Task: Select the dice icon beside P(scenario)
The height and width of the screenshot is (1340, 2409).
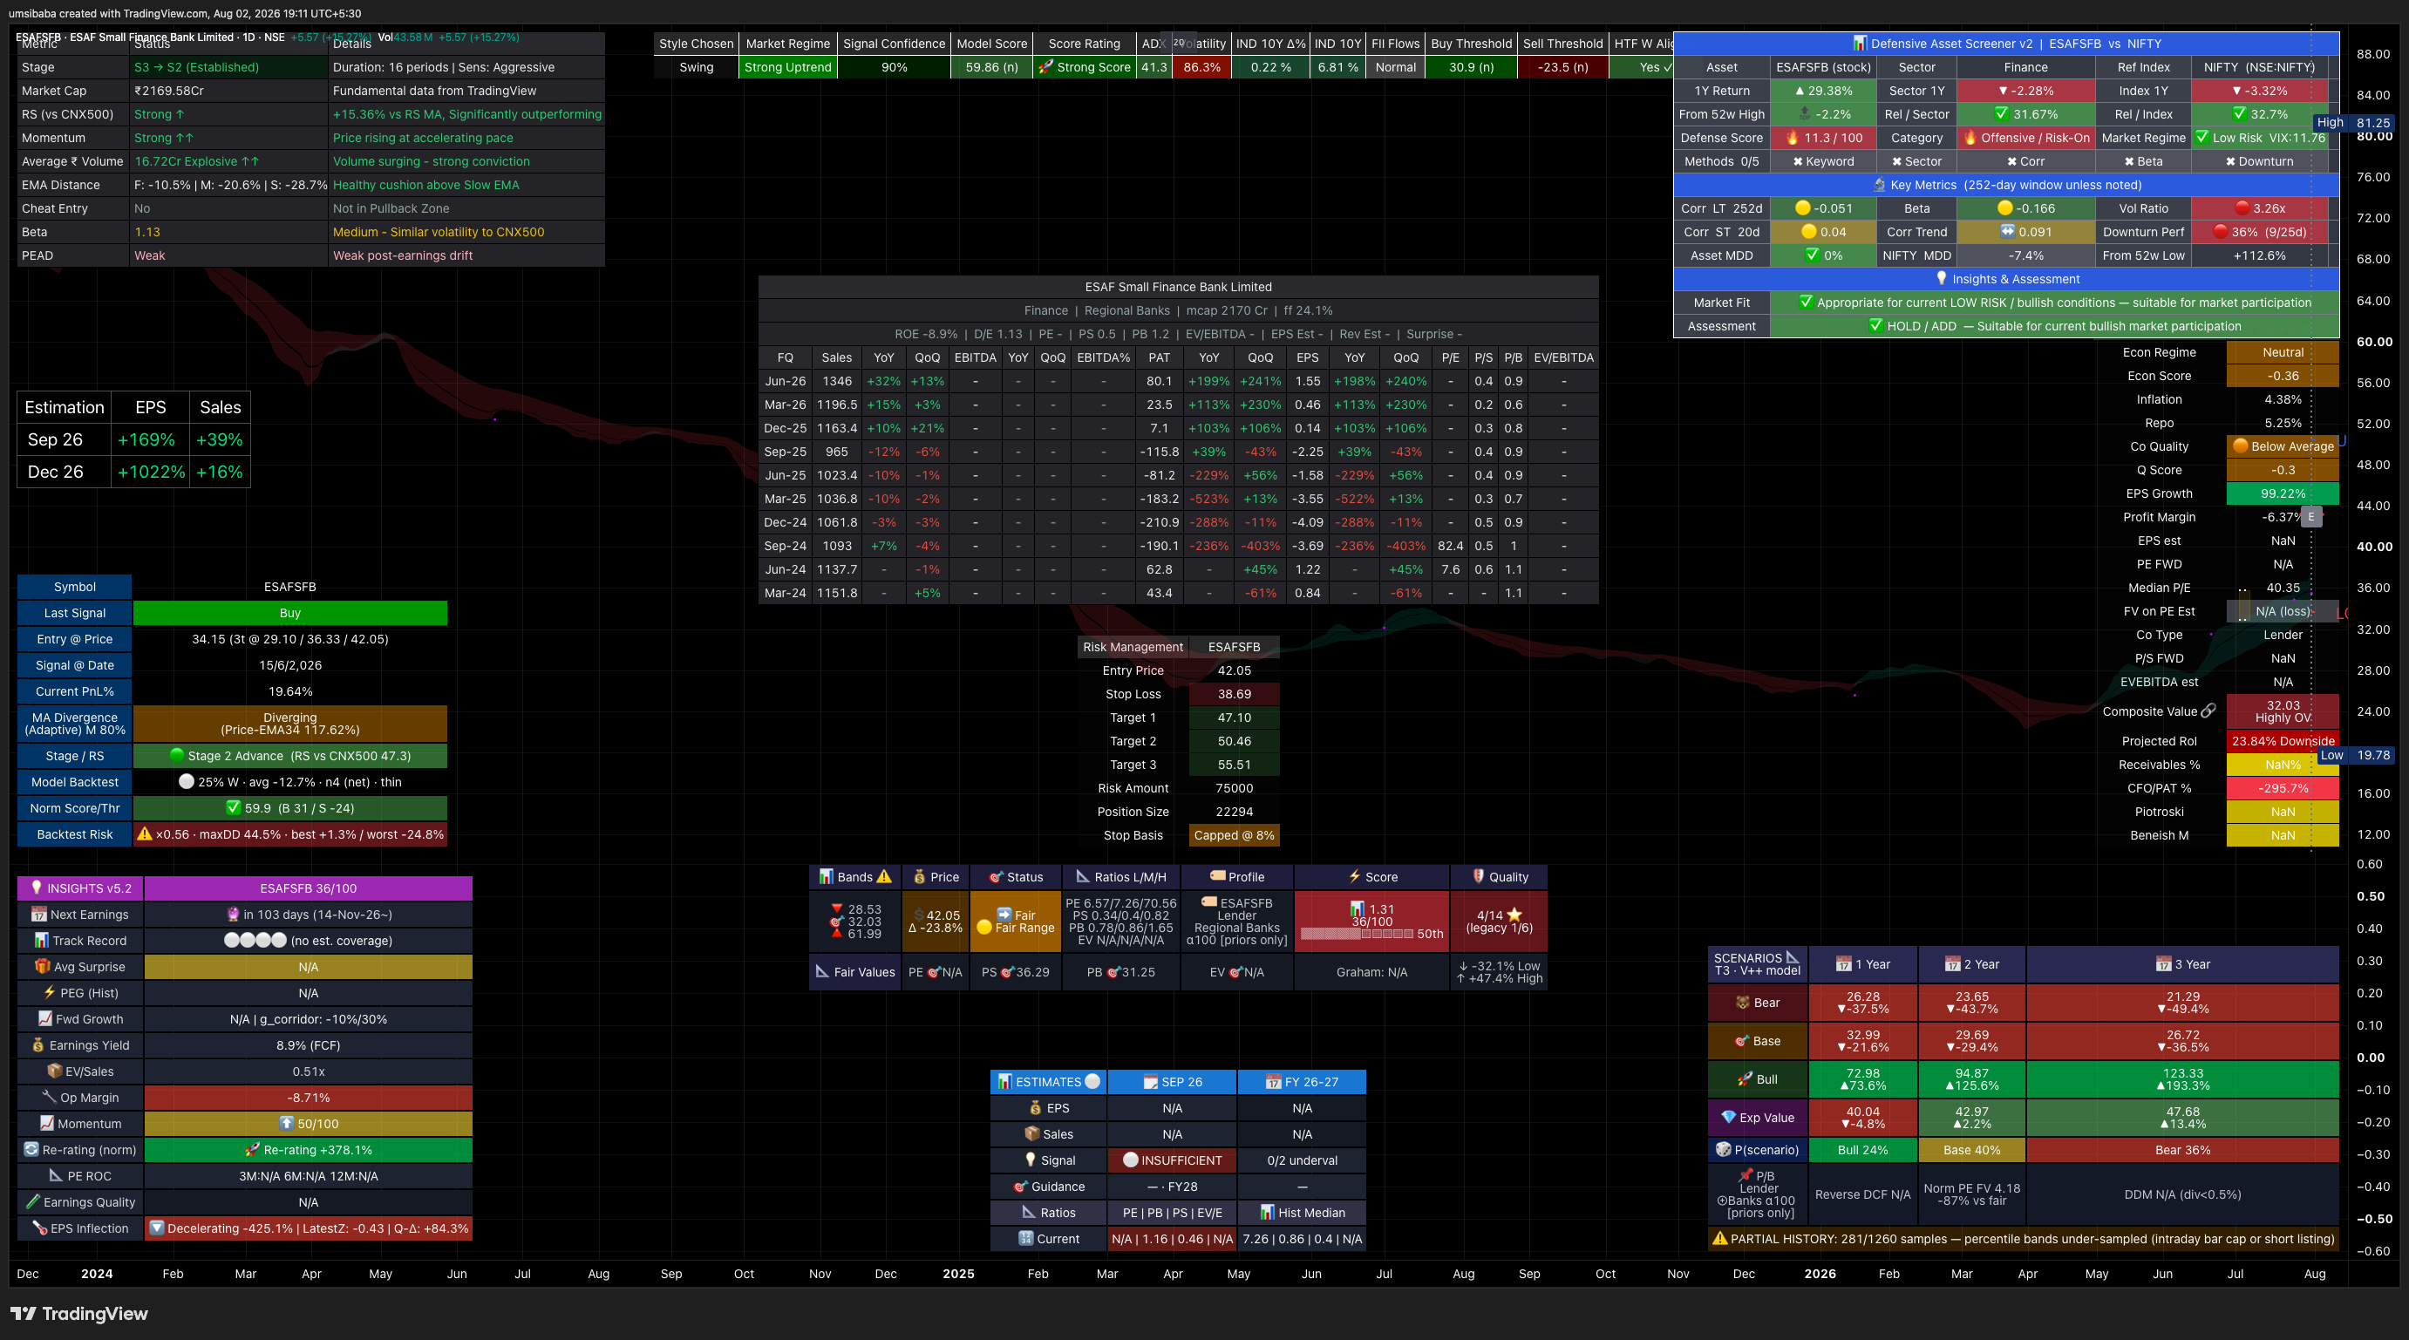Action: coord(1724,1150)
